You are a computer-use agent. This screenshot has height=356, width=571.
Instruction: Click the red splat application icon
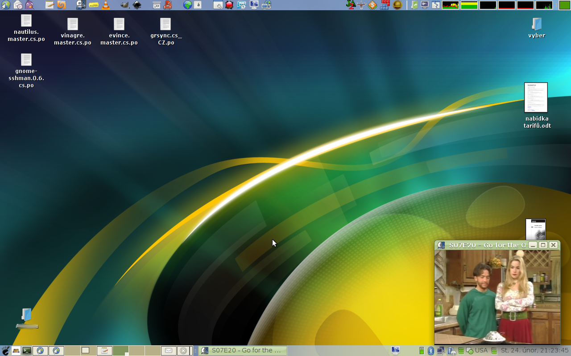(x=229, y=5)
